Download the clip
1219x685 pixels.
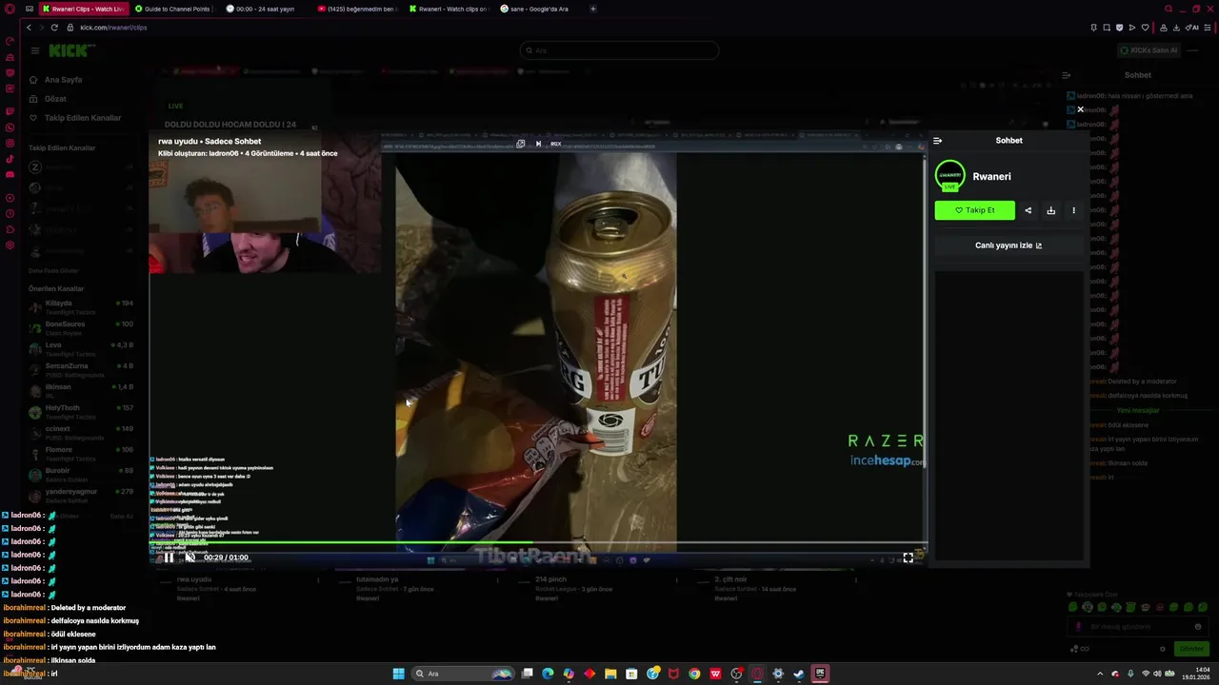pyautogui.click(x=1050, y=210)
